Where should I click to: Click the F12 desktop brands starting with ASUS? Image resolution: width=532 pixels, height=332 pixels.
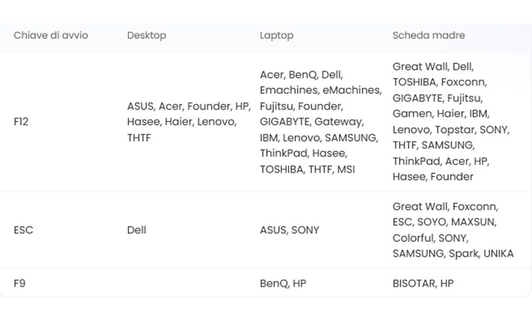pyautogui.click(x=189, y=122)
